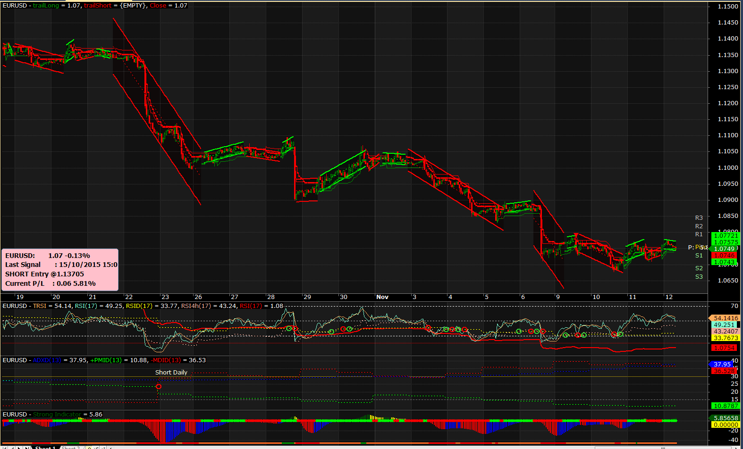Click the Nov month axis label
Screen dimensions: 743x449
pyautogui.click(x=382, y=297)
